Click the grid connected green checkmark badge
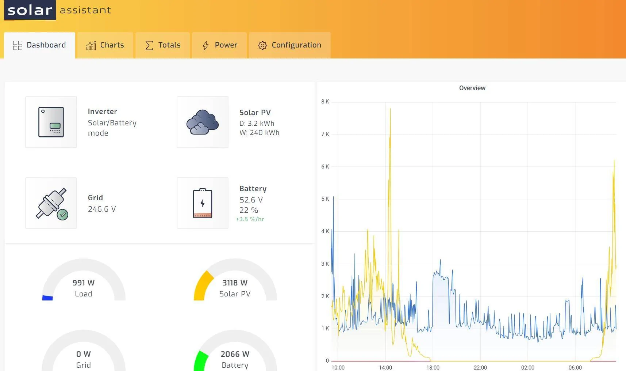The width and height of the screenshot is (626, 371). coord(62,215)
